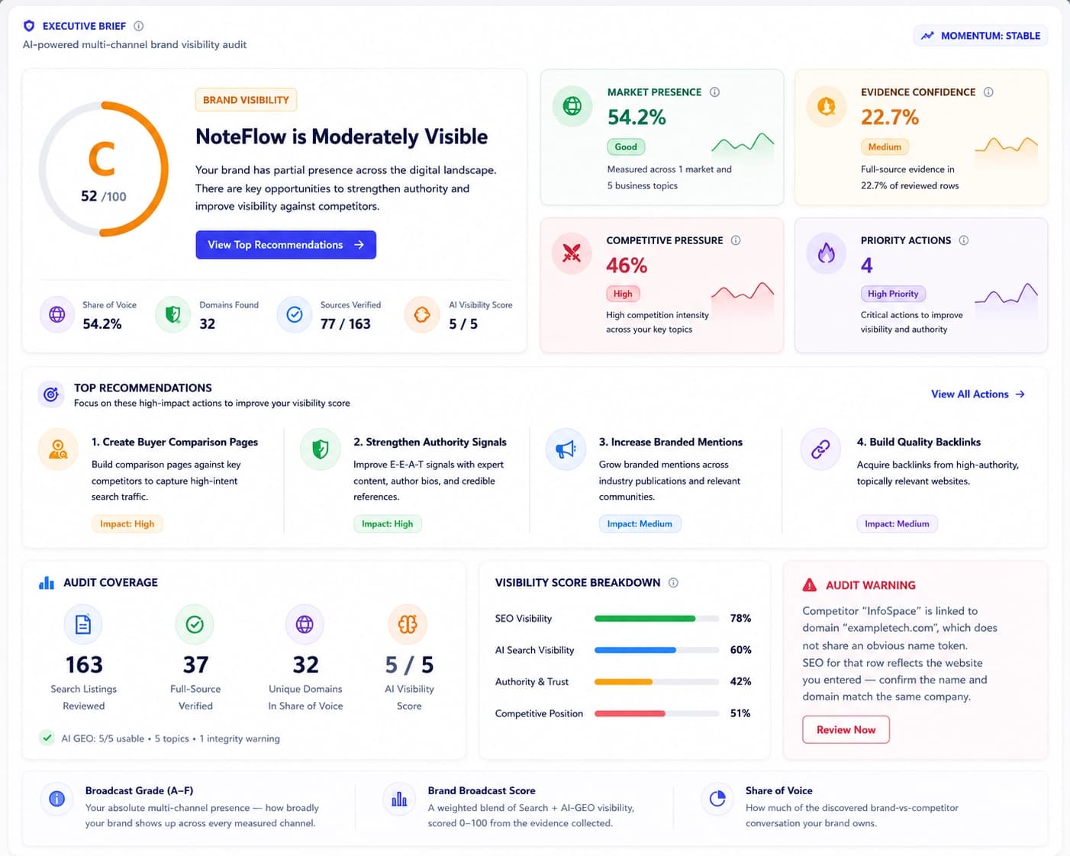
Task: Open the Evidence Confidence info tooltip
Action: click(x=988, y=92)
